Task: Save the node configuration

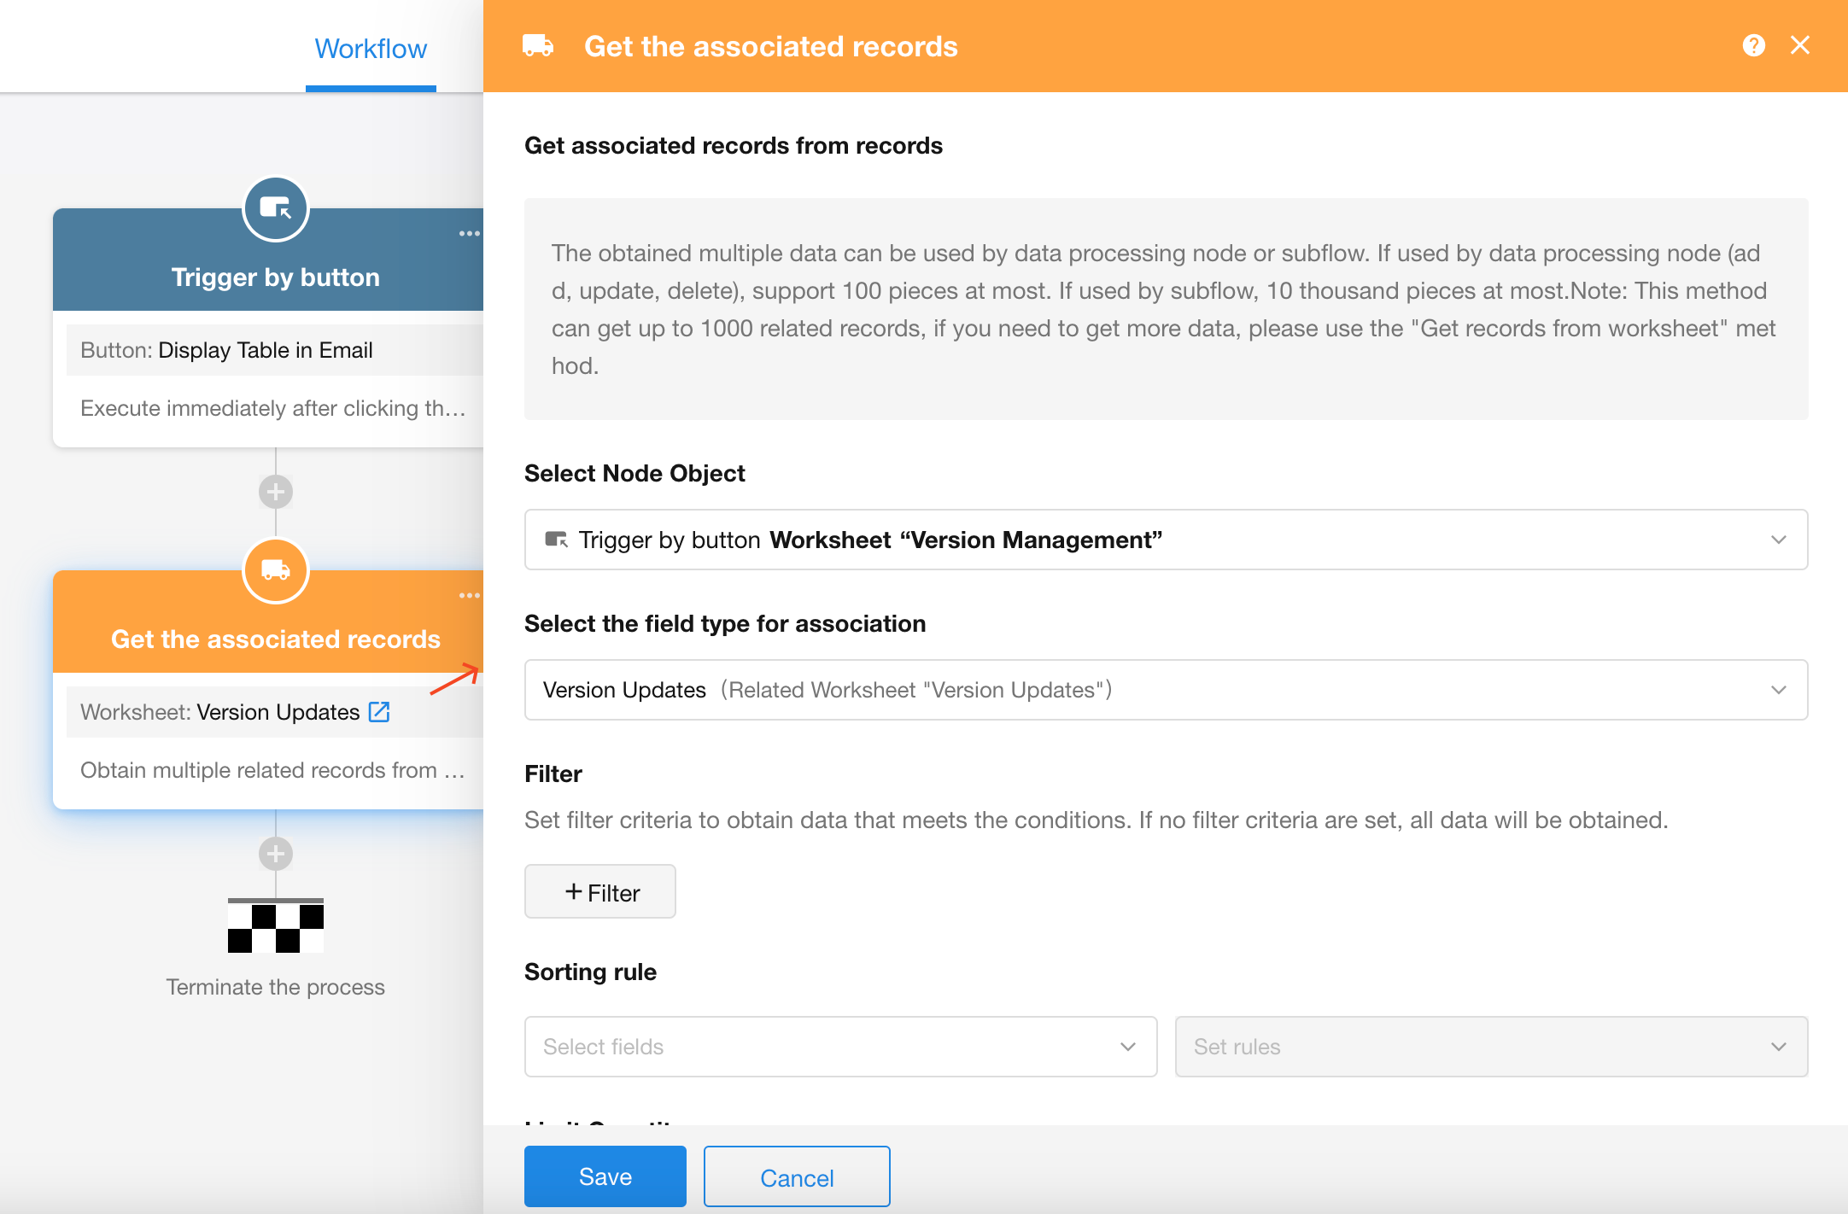Action: tap(605, 1176)
